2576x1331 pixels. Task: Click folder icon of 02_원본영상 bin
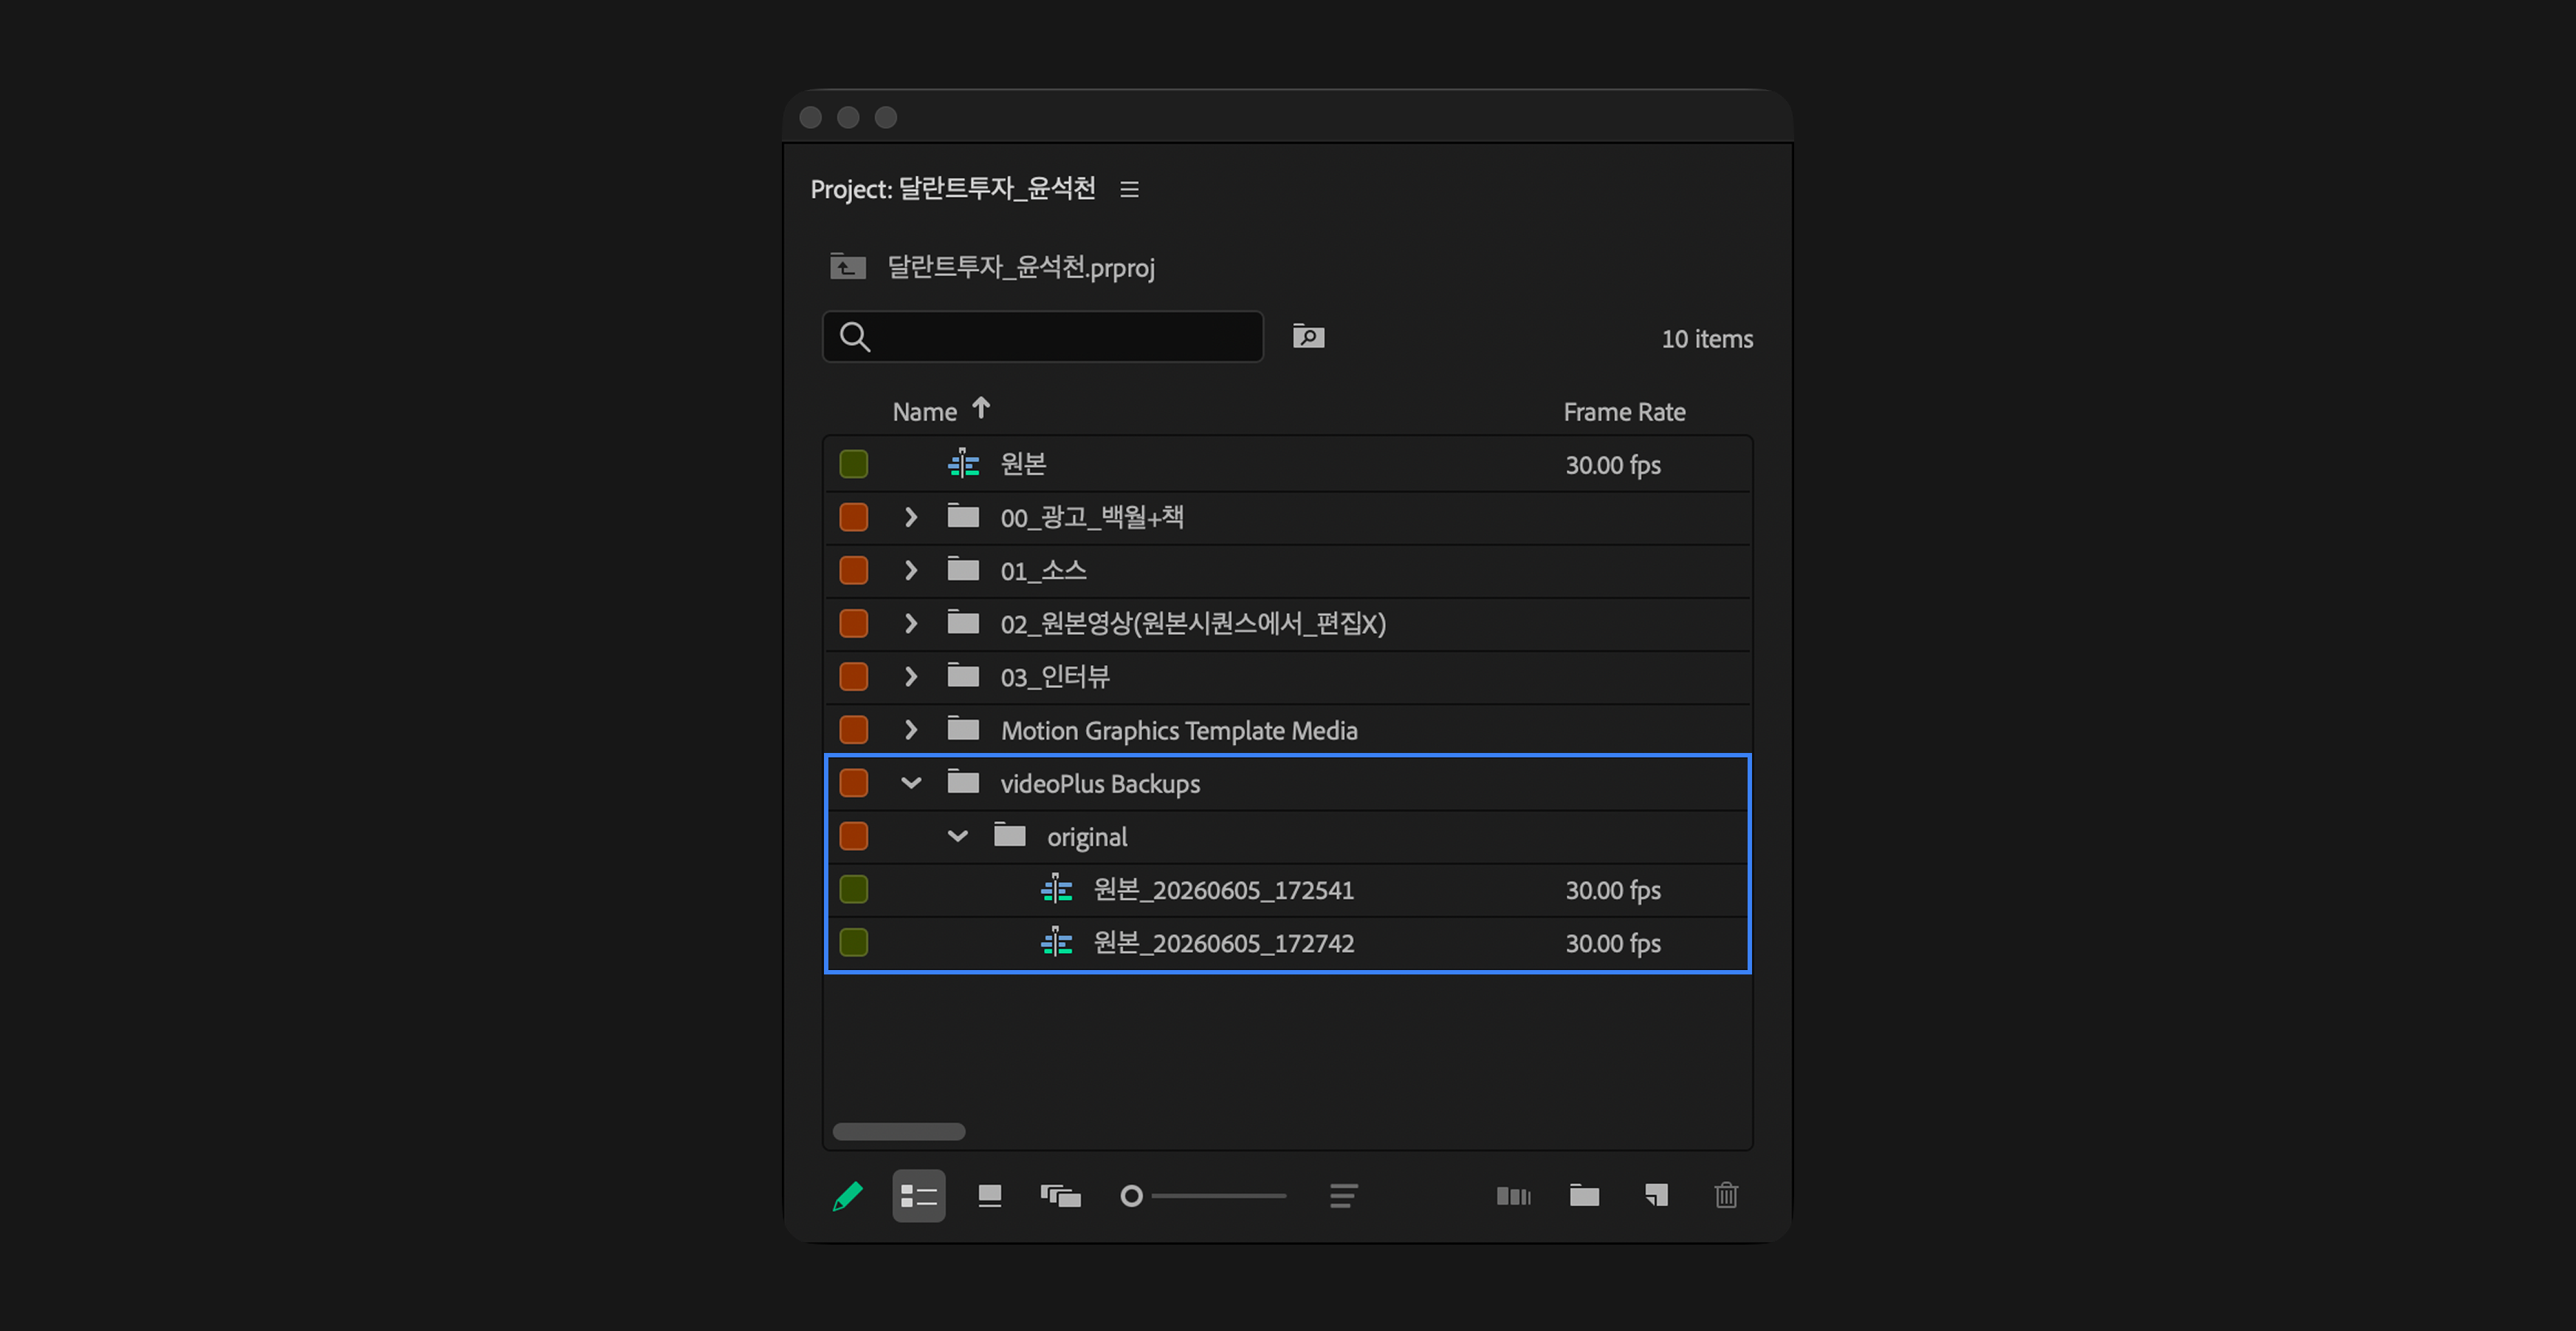[963, 621]
